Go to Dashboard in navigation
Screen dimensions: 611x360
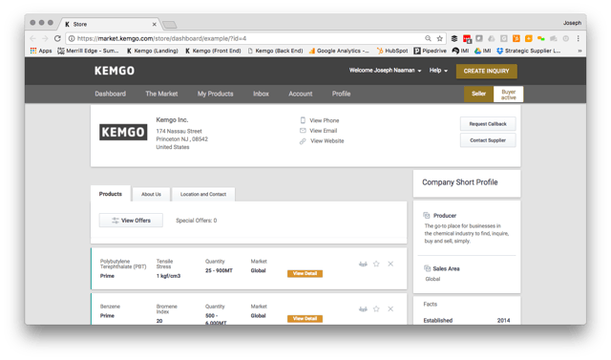111,94
